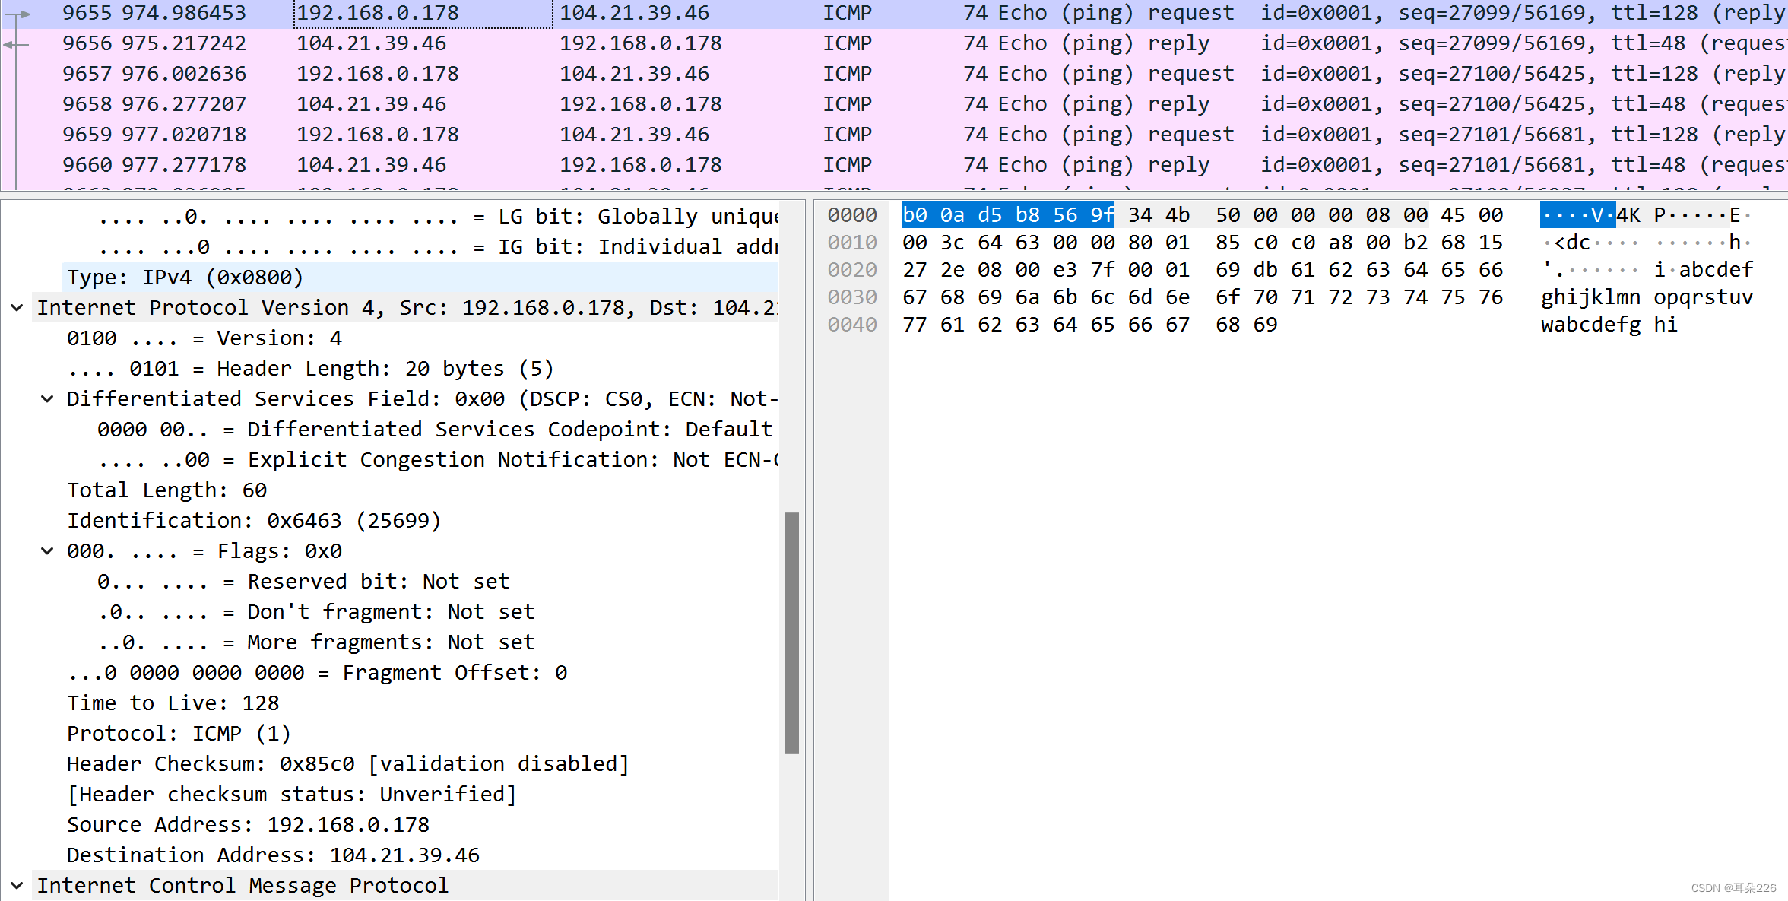
Task: Select the Total Length: 60 field
Action: (x=167, y=490)
